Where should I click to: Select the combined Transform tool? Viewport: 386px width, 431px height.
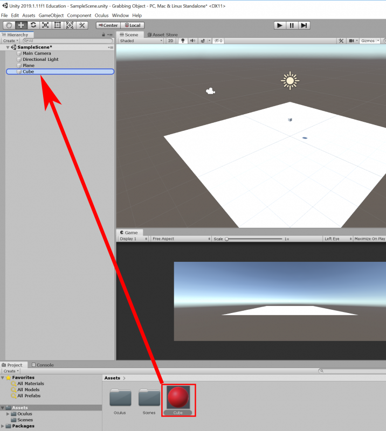70,25
